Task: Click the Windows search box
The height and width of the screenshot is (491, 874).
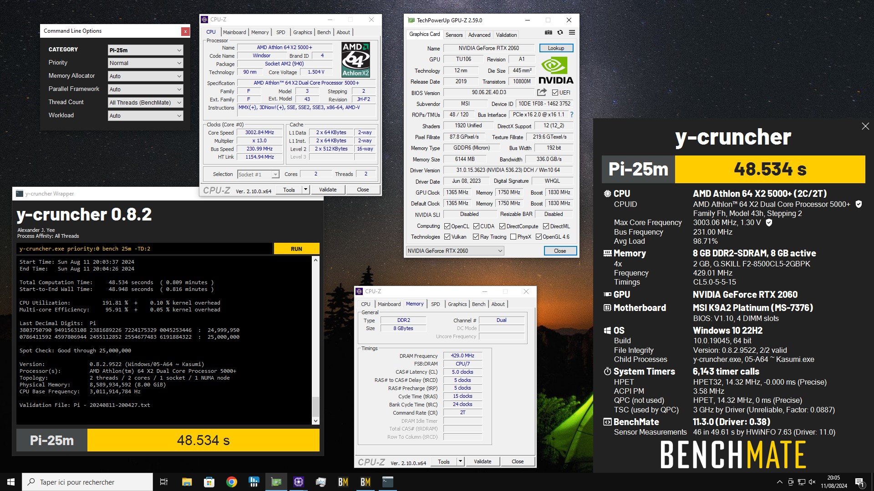Action: 87,482
